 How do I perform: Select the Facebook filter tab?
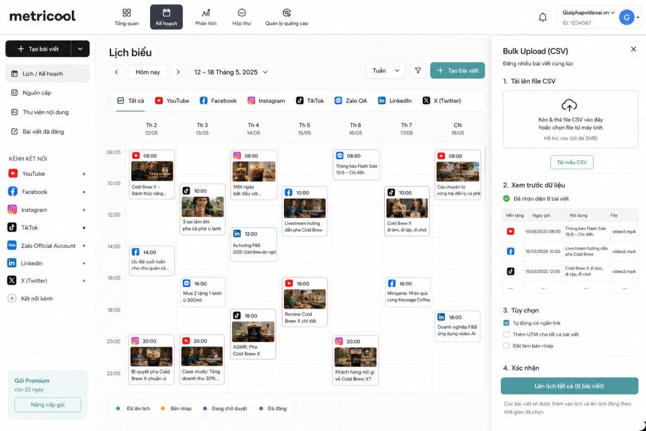pyautogui.click(x=218, y=100)
